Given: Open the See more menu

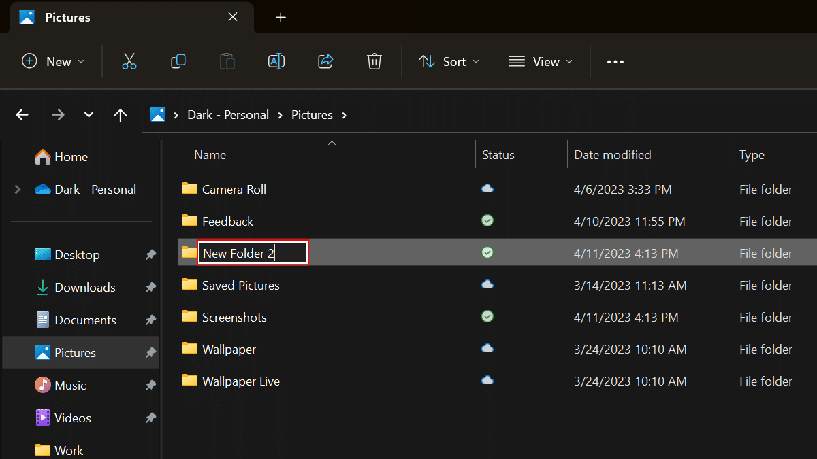Looking at the screenshot, I should [x=615, y=61].
